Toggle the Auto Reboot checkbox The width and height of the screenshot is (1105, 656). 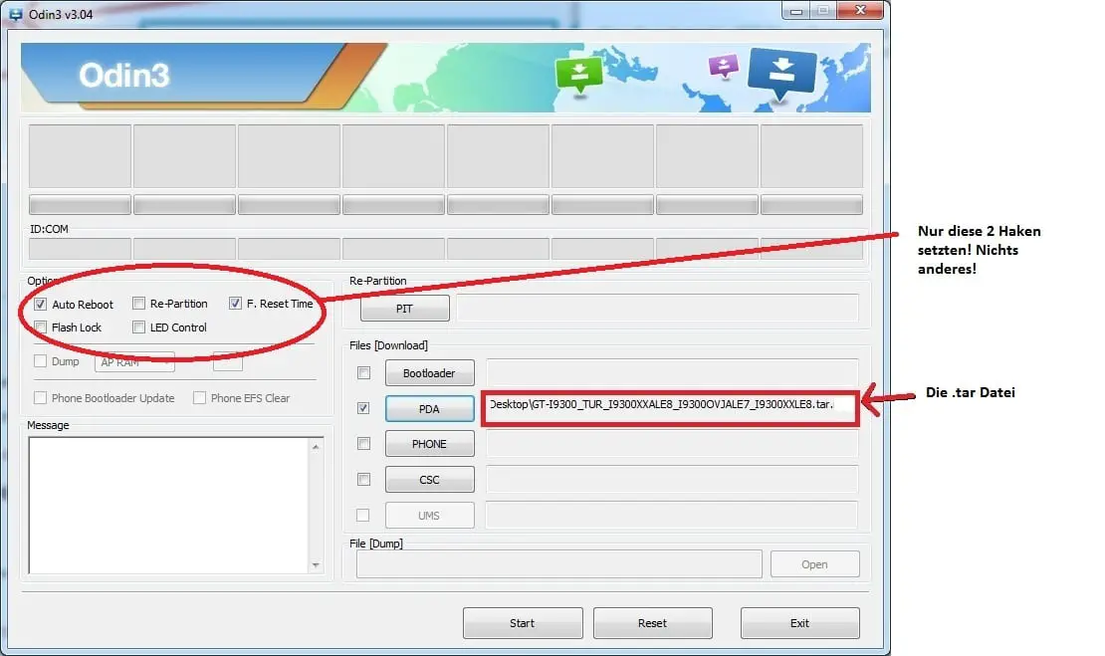(x=41, y=305)
